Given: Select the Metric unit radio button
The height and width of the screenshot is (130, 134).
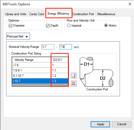Looking at the screenshot, I should 106,26.
